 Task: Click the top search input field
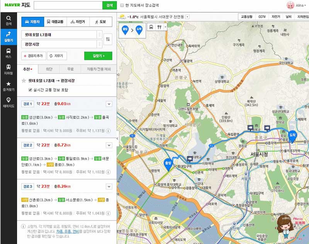pos(68,5)
